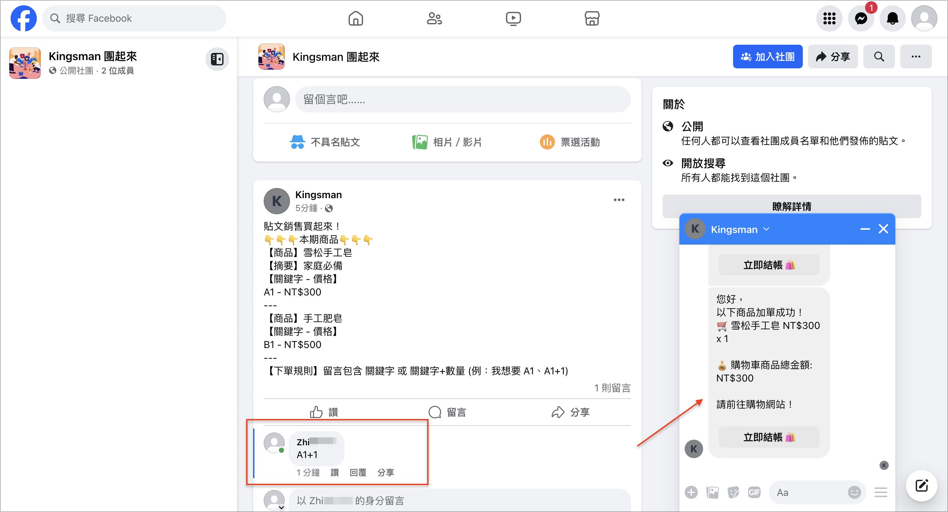
Task: Close the Kingsman chat window
Action: click(883, 229)
